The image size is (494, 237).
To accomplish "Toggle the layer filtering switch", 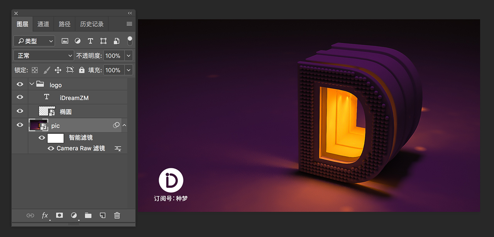I will point(130,41).
